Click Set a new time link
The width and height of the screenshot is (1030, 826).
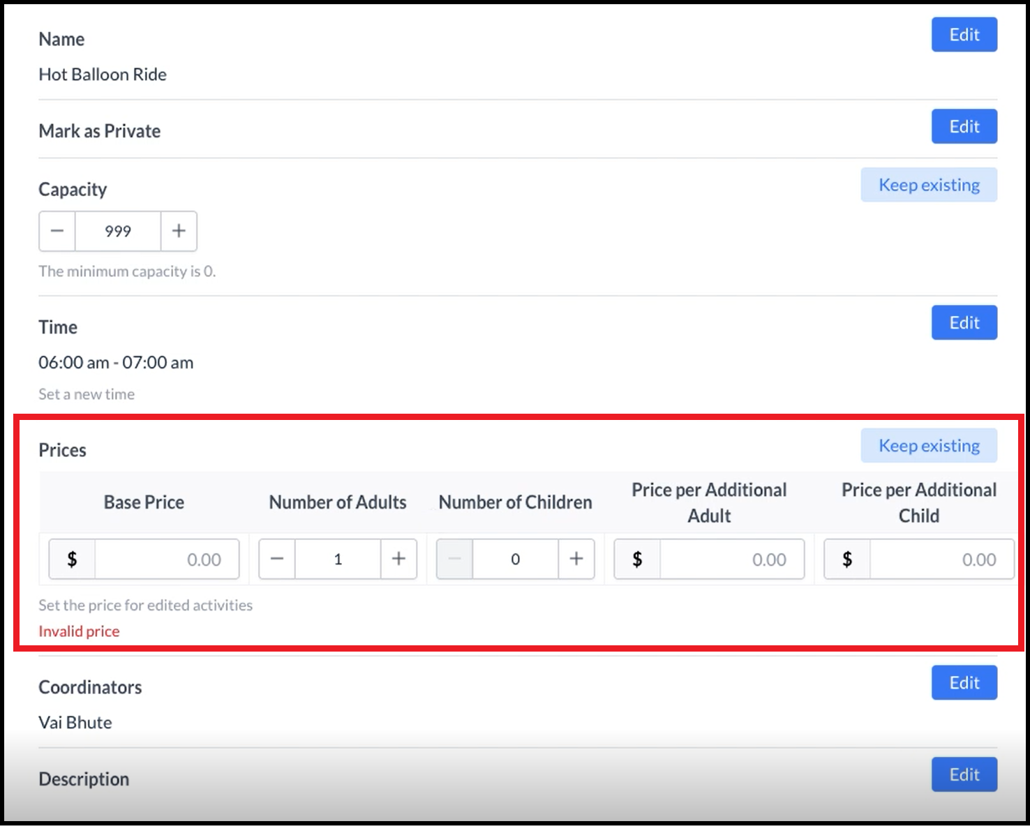(86, 393)
